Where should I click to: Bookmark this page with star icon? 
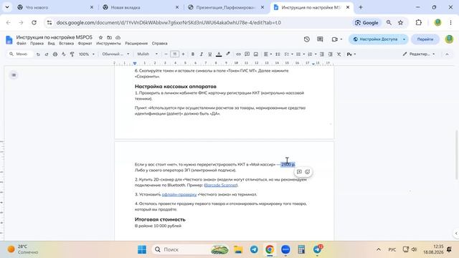(x=400, y=22)
